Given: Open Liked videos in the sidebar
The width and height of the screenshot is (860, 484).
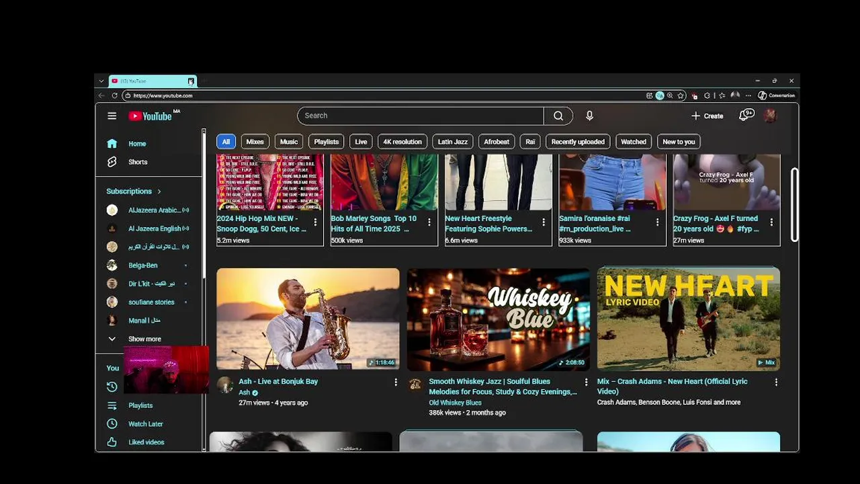Looking at the screenshot, I should 146,442.
